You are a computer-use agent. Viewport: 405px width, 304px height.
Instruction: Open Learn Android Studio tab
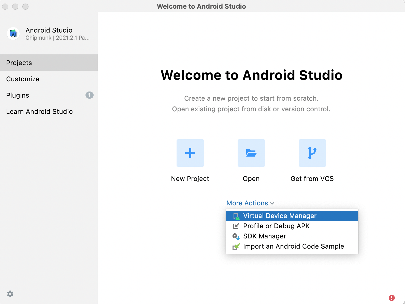(49, 111)
